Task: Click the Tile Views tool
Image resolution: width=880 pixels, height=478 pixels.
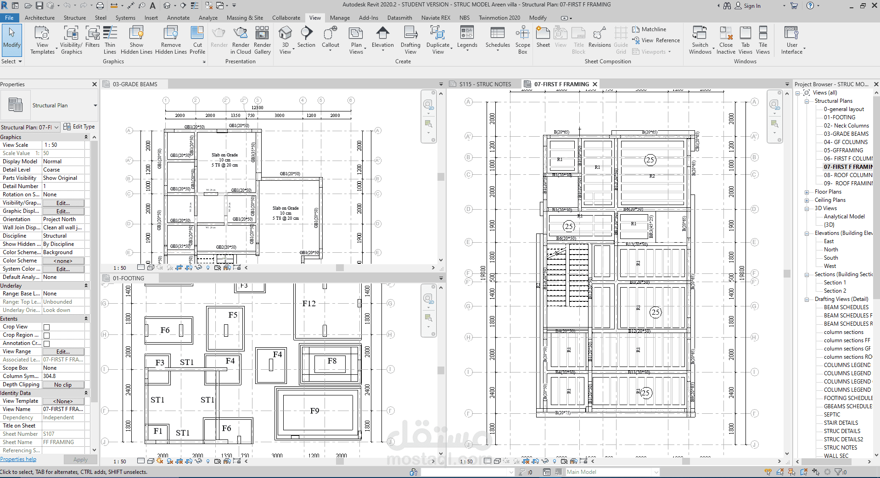Action: (x=763, y=40)
